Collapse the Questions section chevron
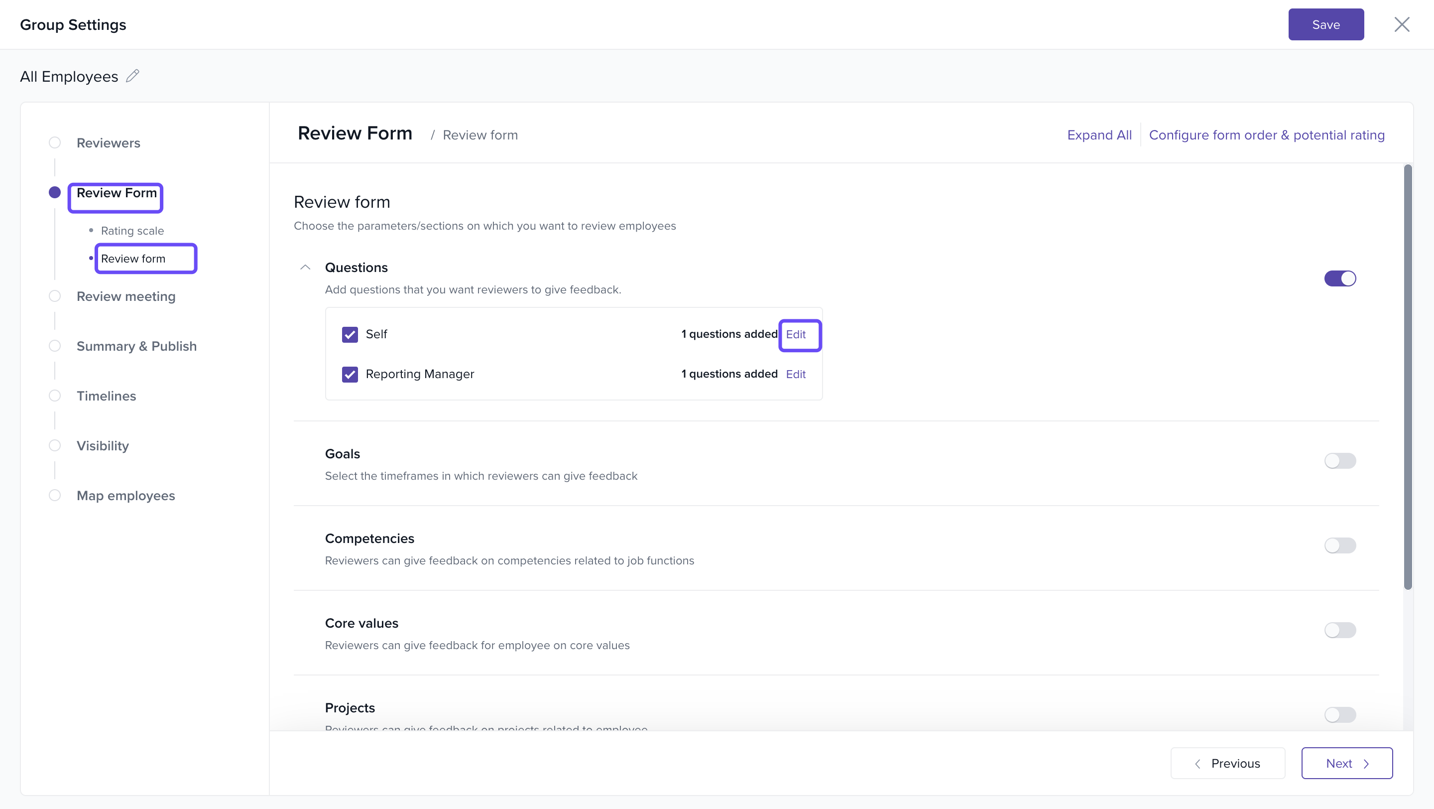 (x=305, y=267)
